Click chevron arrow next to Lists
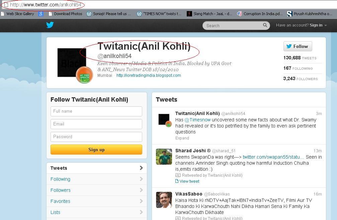Viewport: 337px width, 220px height. tap(141, 212)
